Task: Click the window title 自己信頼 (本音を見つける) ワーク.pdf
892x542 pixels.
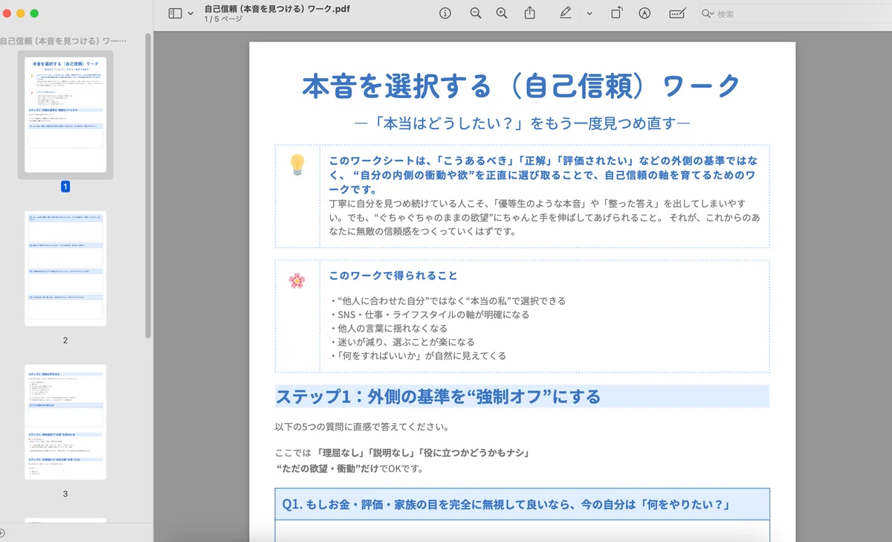Action: pyautogui.click(x=277, y=8)
